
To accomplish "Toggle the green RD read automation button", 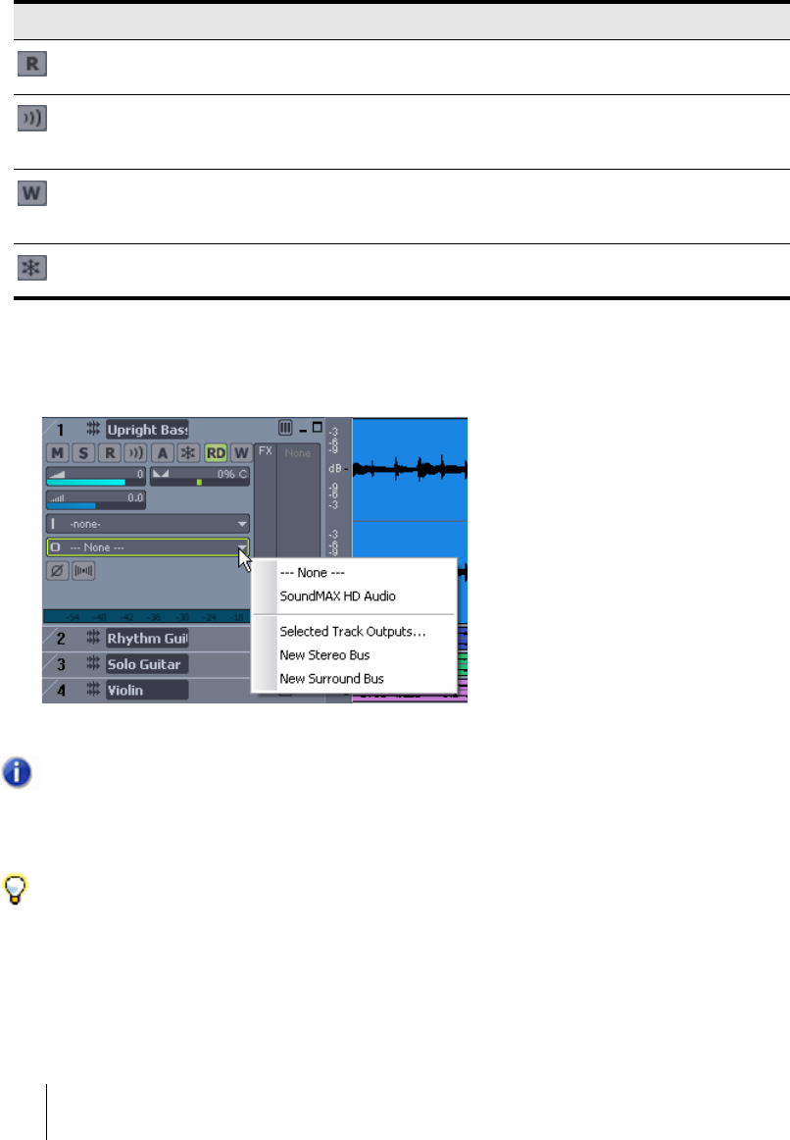I will click(215, 454).
